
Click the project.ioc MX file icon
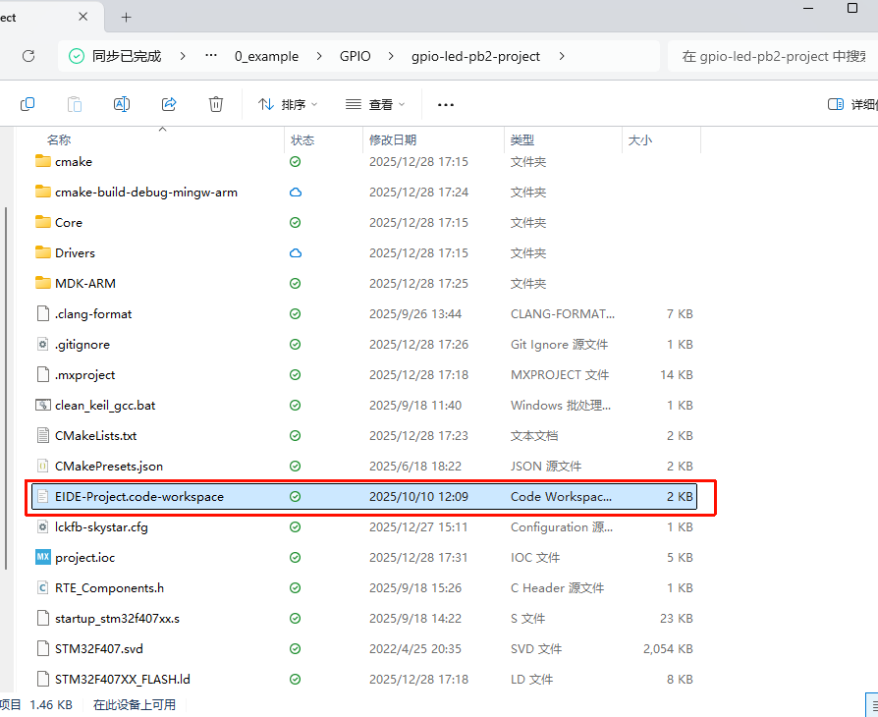pos(42,558)
